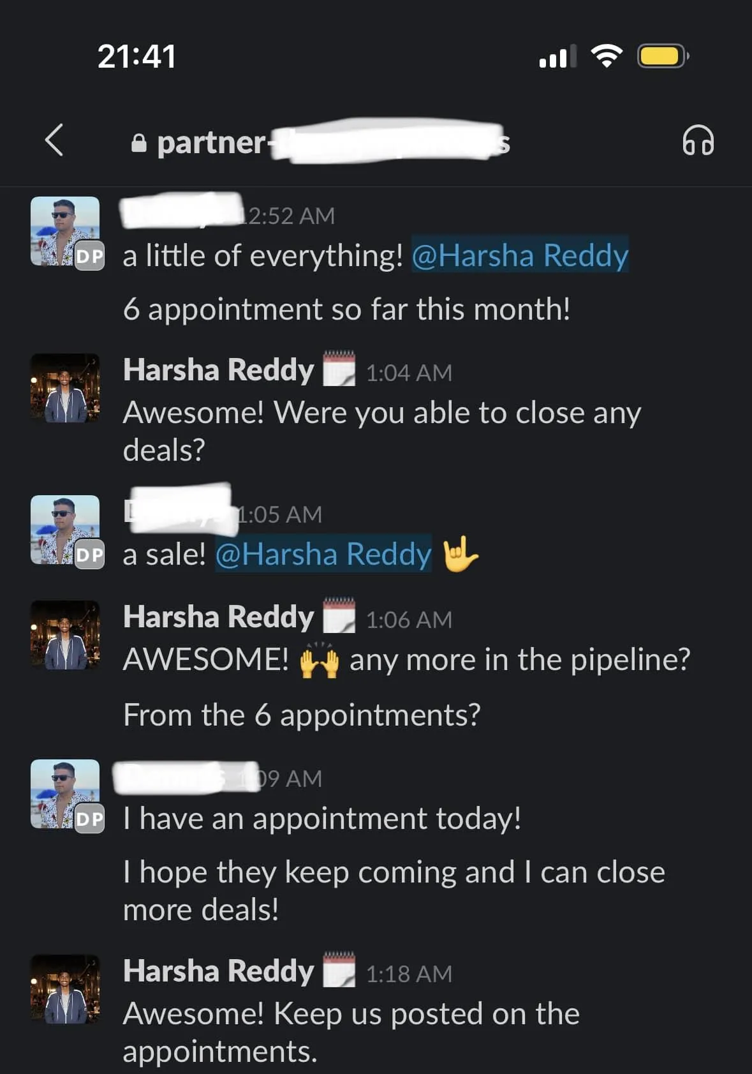Image resolution: width=752 pixels, height=1074 pixels.
Task: Tap the back chevron in the header
Action: [55, 140]
